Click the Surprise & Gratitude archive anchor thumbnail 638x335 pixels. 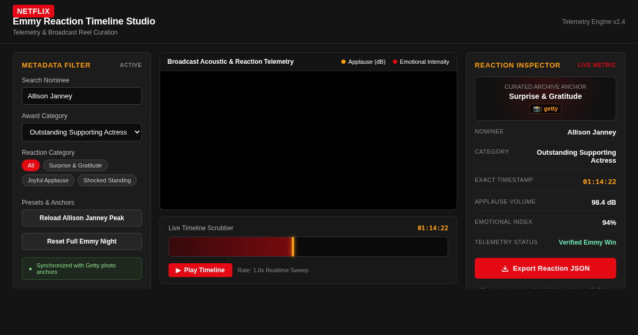(x=545, y=99)
